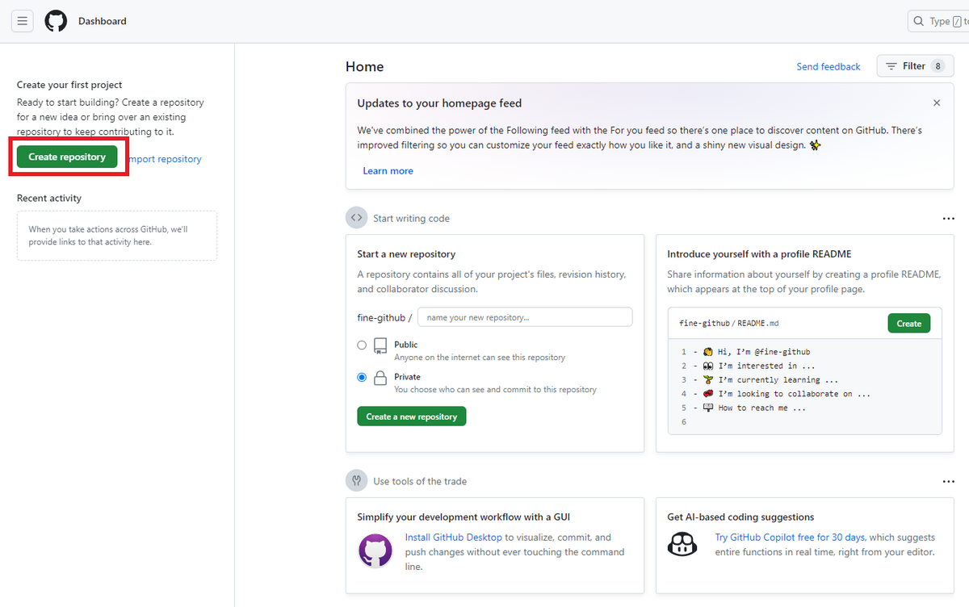Open the Start writing code options menu

(x=949, y=219)
